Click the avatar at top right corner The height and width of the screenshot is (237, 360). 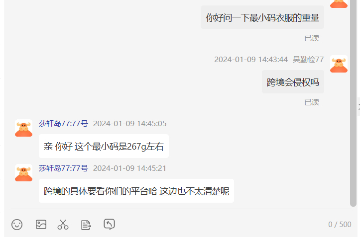339,4
